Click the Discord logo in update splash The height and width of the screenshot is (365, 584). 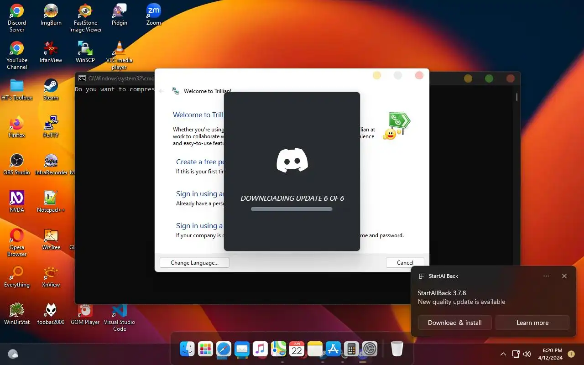(292, 160)
